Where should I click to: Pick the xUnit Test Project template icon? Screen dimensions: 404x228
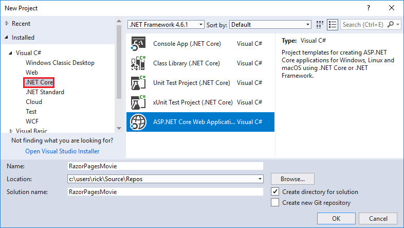coord(139,102)
